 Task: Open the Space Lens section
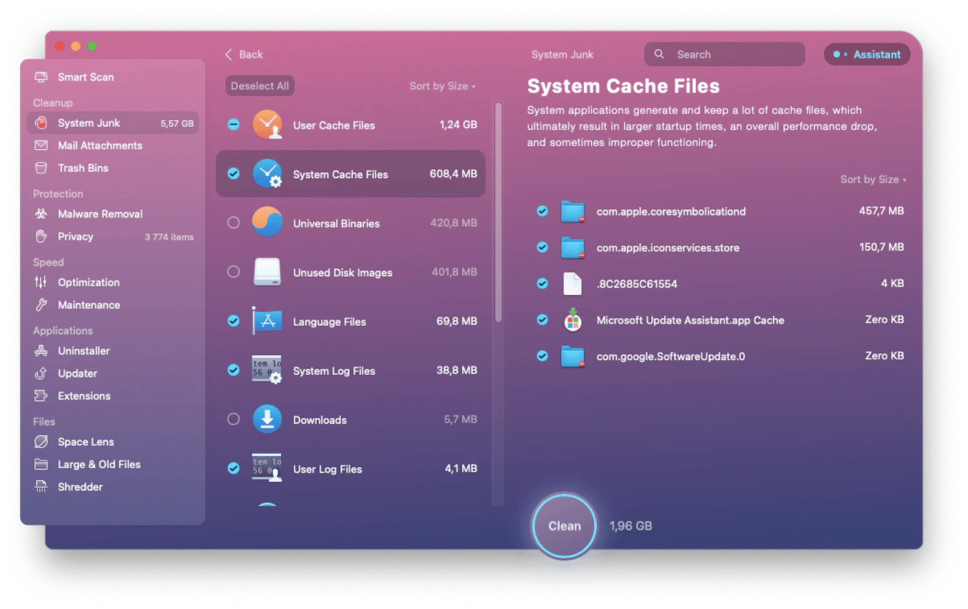coord(86,442)
